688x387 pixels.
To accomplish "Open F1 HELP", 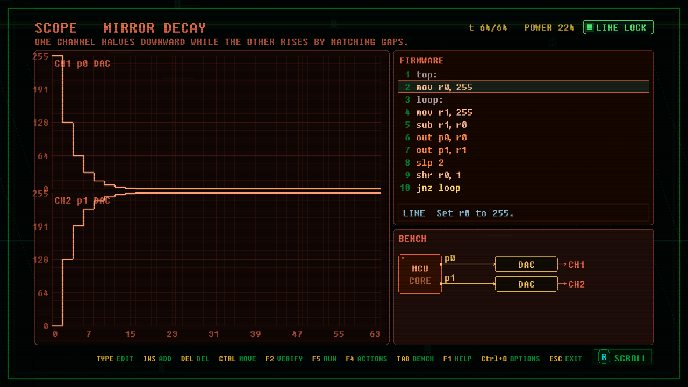I will pos(457,359).
